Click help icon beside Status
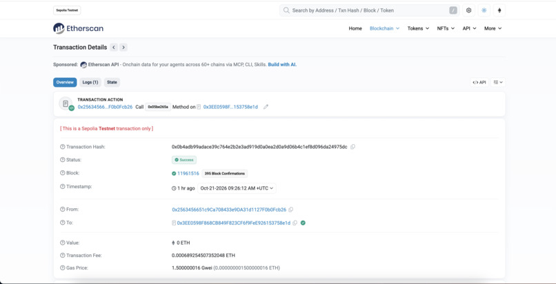This screenshot has height=284, width=556. 63,160
